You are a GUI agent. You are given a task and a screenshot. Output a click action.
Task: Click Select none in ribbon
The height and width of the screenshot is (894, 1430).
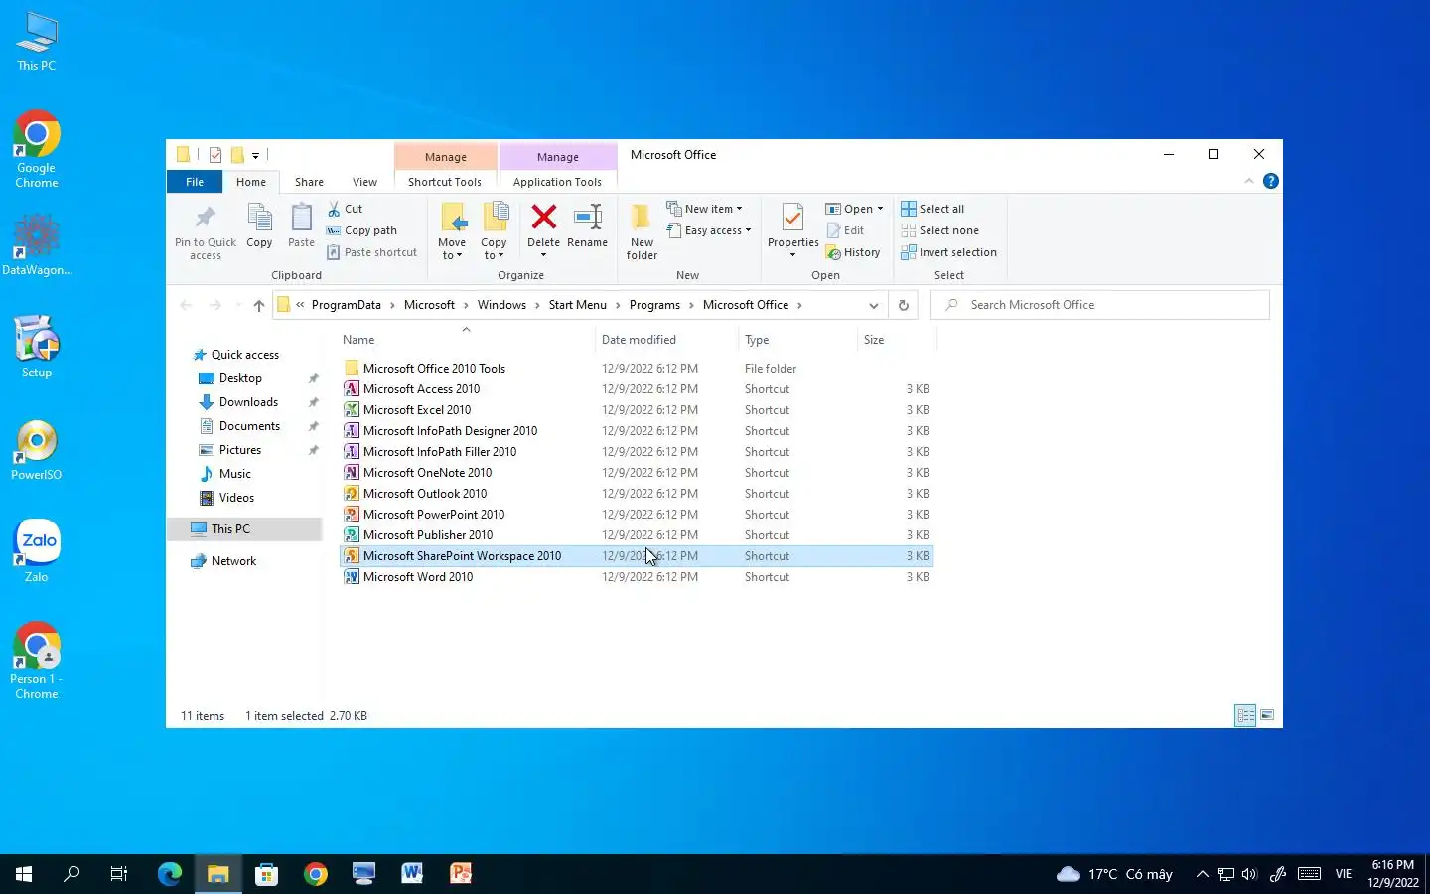tap(939, 230)
